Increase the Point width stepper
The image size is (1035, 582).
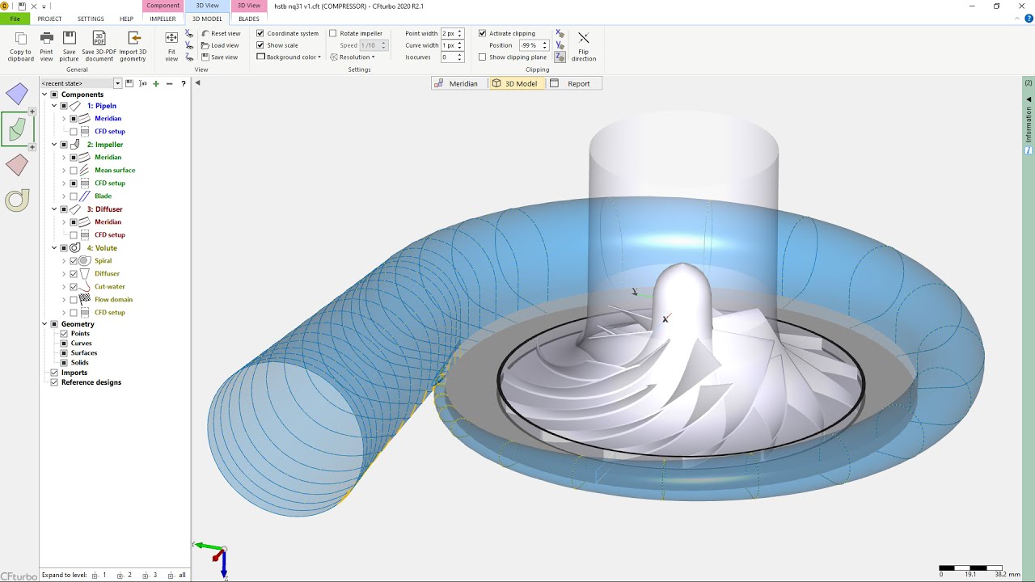(460, 32)
